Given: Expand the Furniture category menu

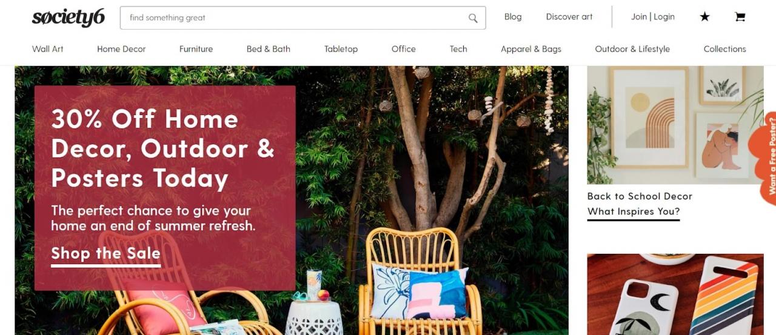Looking at the screenshot, I should click(x=196, y=49).
